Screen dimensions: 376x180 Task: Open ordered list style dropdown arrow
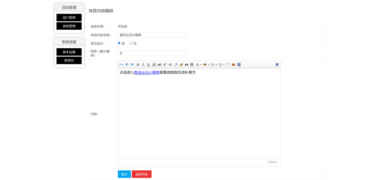[216, 65]
